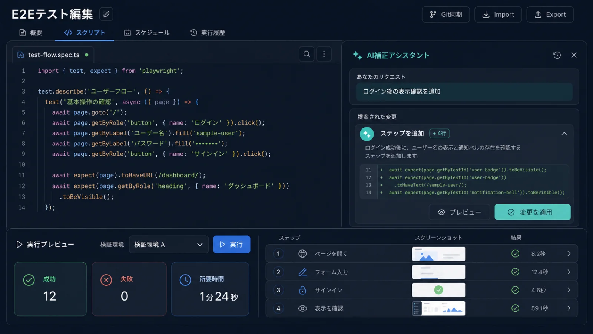Click the lock icon in サインイン row

point(302,290)
